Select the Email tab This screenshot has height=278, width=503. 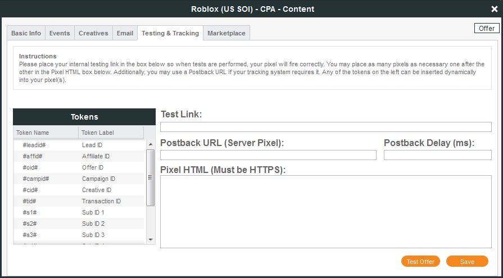[x=125, y=33]
